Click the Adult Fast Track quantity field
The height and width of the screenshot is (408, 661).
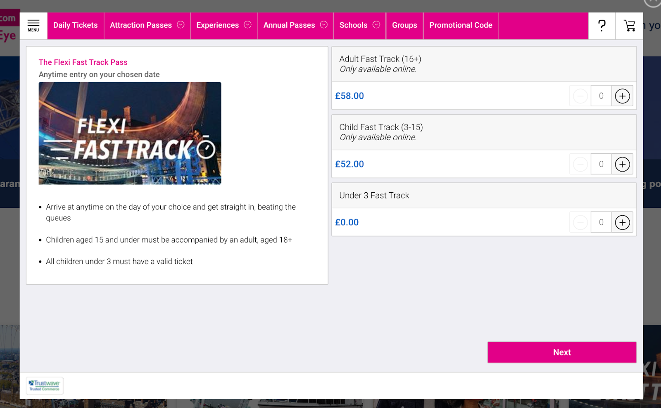(601, 96)
